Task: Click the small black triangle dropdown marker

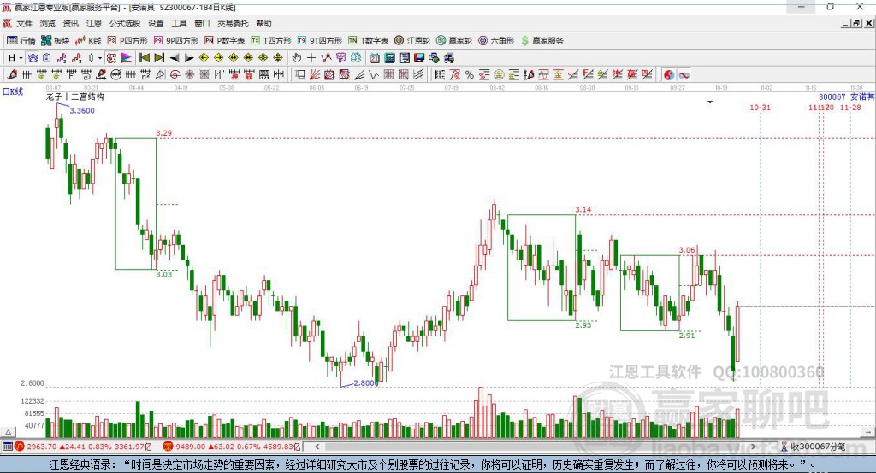Action: pos(710,102)
